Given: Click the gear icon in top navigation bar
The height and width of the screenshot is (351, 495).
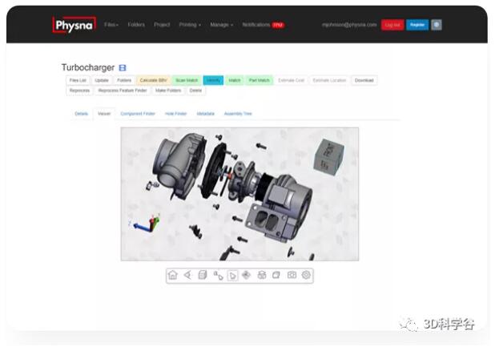Looking at the screenshot, I should (437, 25).
